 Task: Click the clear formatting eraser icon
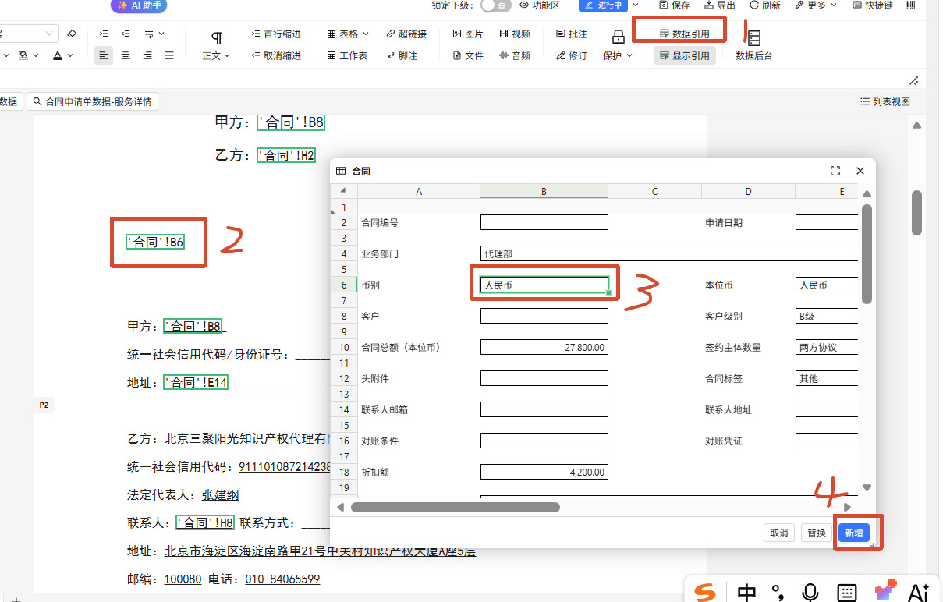point(72,34)
